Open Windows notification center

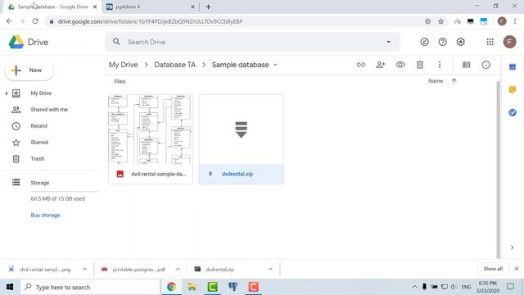(510, 287)
